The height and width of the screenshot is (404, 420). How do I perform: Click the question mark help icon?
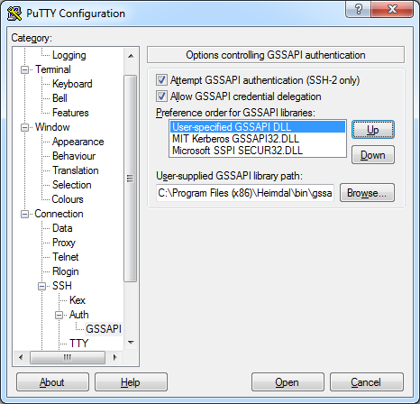[359, 9]
